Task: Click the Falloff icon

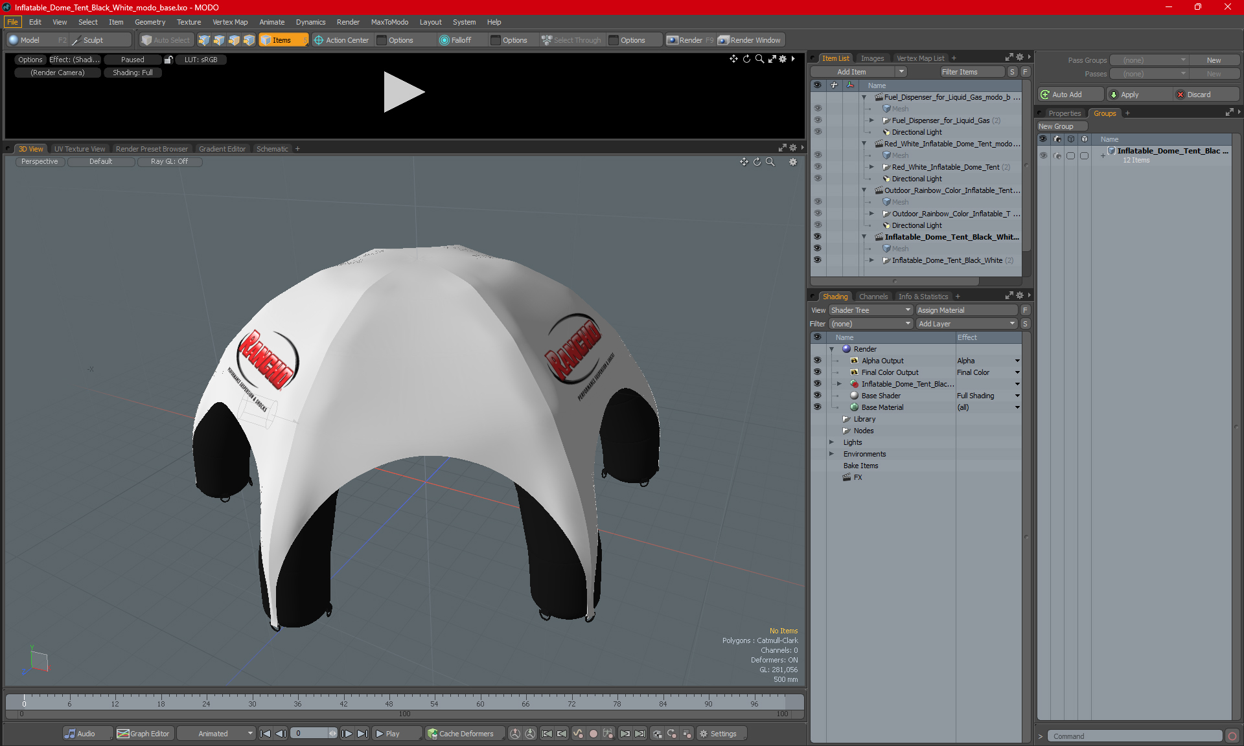Action: [x=444, y=40]
